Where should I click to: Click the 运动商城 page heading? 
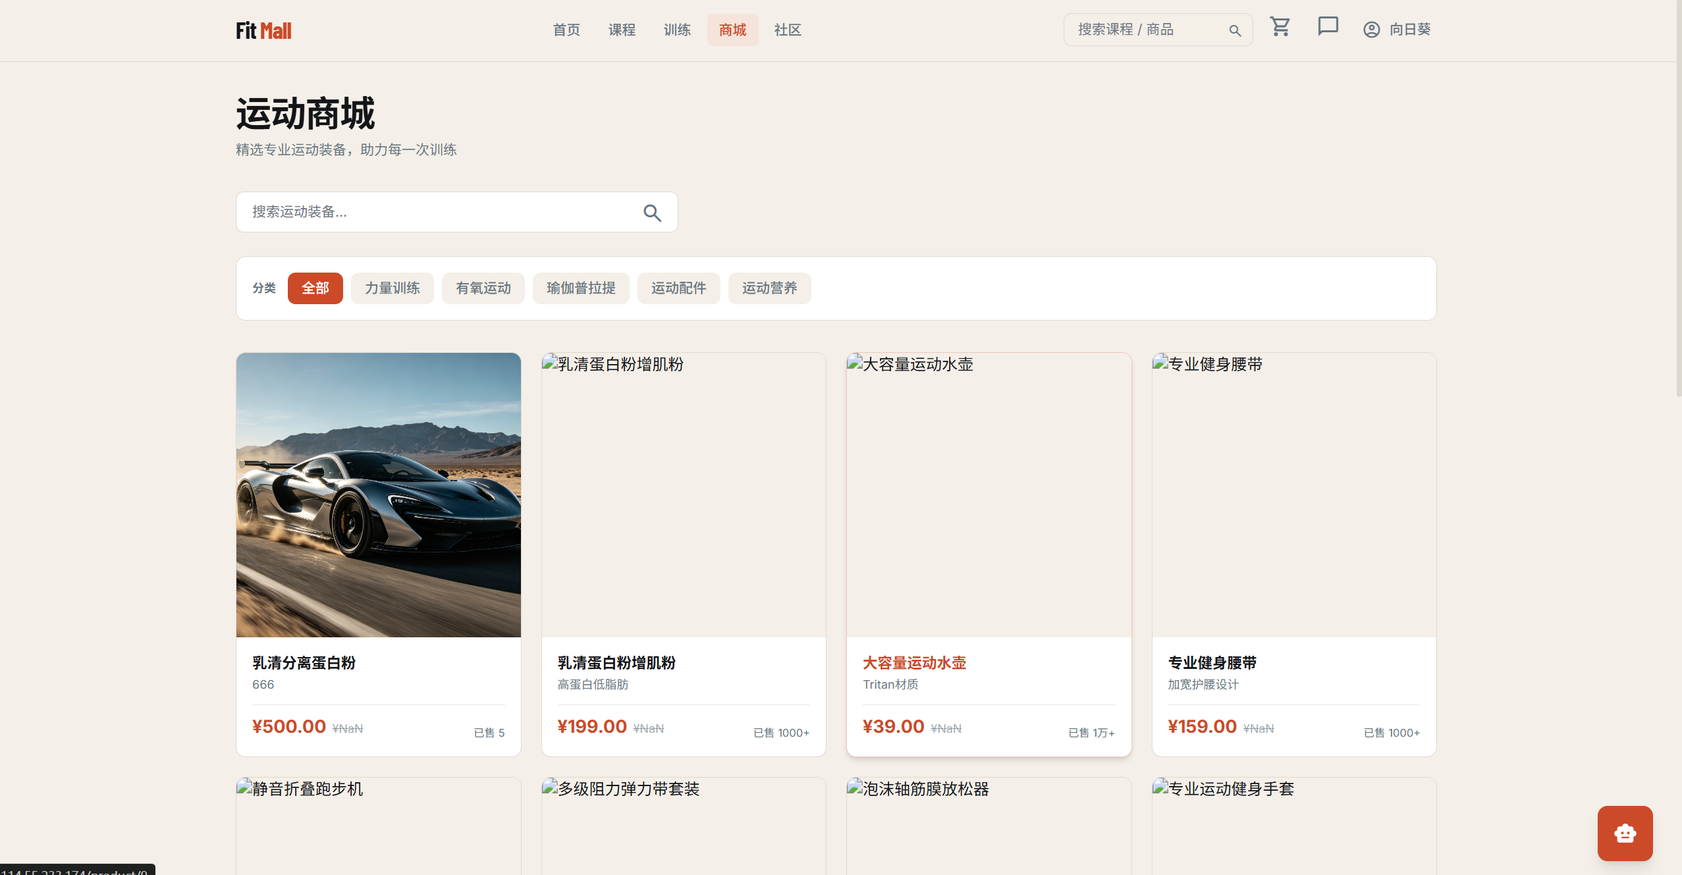pyautogui.click(x=306, y=114)
